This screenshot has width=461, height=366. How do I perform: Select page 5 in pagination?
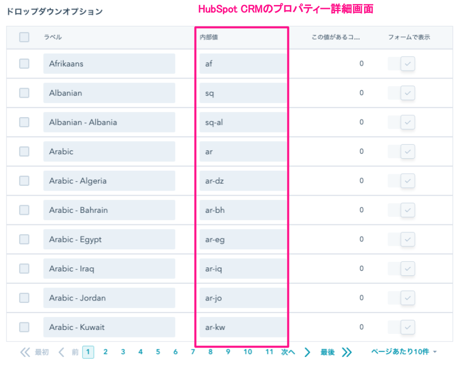point(158,352)
